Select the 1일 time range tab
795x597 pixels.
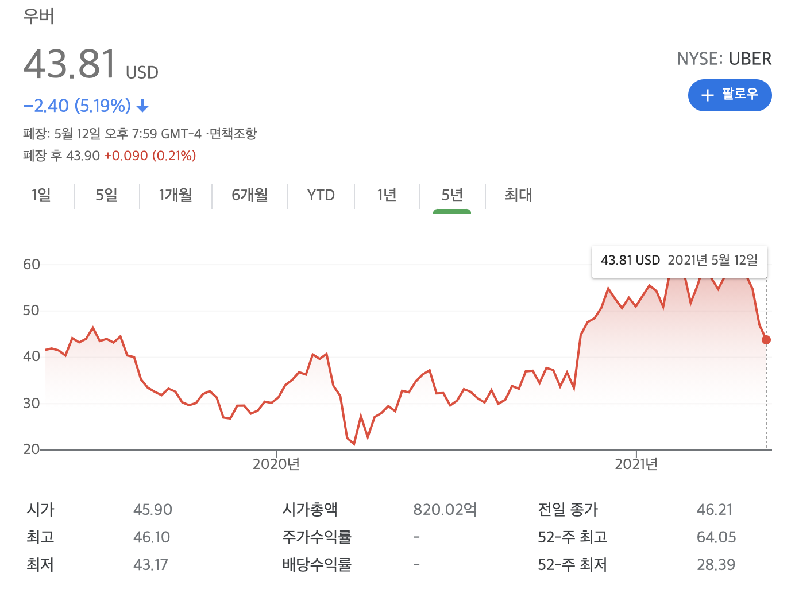coord(41,195)
